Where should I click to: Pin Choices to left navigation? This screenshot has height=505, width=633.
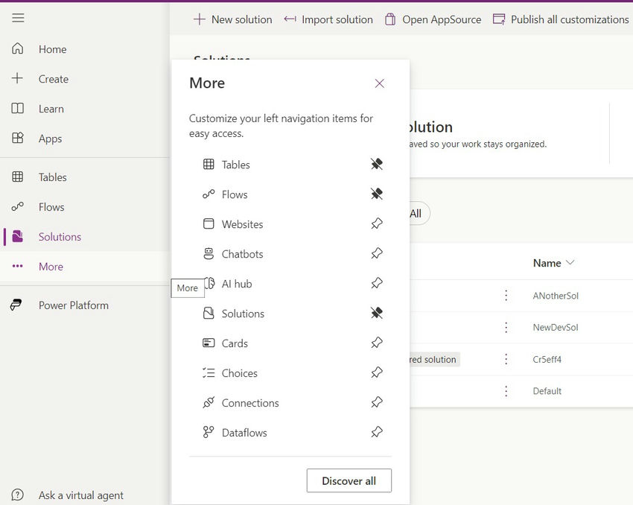pyautogui.click(x=377, y=373)
